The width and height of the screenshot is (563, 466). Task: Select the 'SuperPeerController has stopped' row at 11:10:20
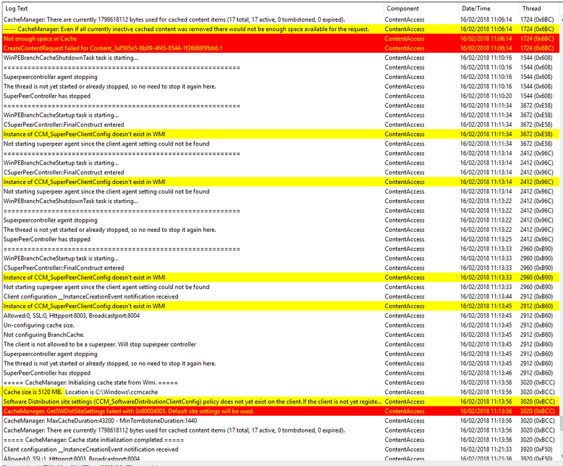tap(281, 96)
